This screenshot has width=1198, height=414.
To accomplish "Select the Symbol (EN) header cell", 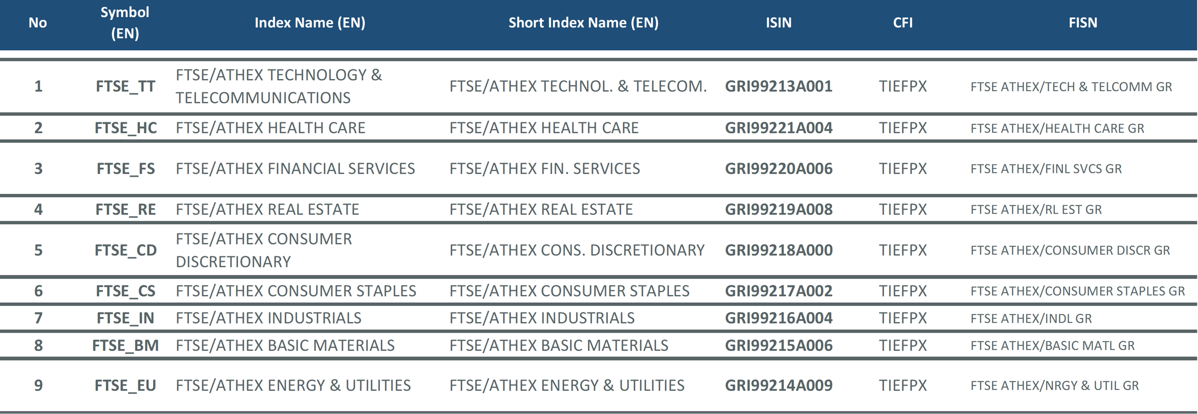I will click(125, 23).
